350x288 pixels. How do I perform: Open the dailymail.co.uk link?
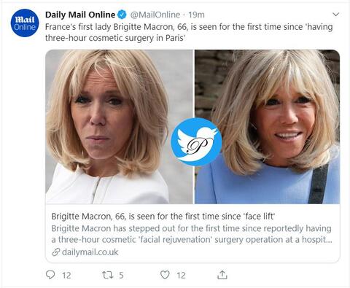pyautogui.click(x=90, y=252)
